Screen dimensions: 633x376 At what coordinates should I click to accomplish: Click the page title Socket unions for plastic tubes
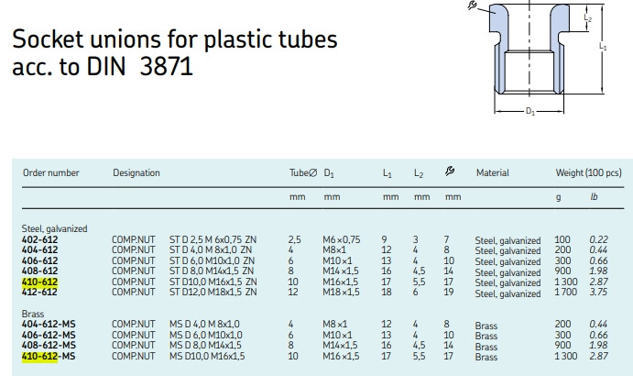point(175,39)
